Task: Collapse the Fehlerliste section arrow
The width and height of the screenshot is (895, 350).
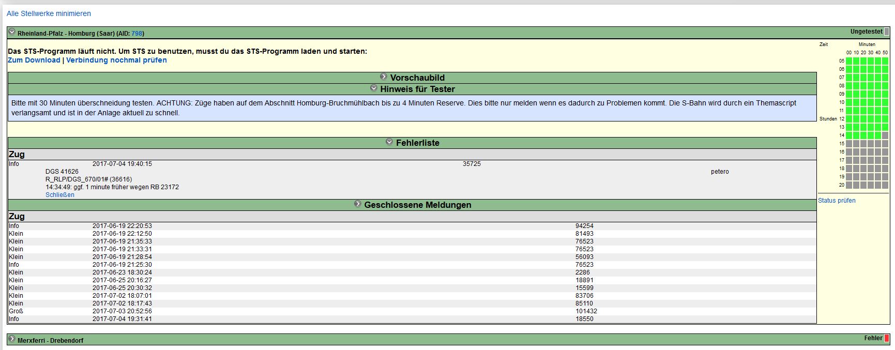Action: [x=389, y=142]
